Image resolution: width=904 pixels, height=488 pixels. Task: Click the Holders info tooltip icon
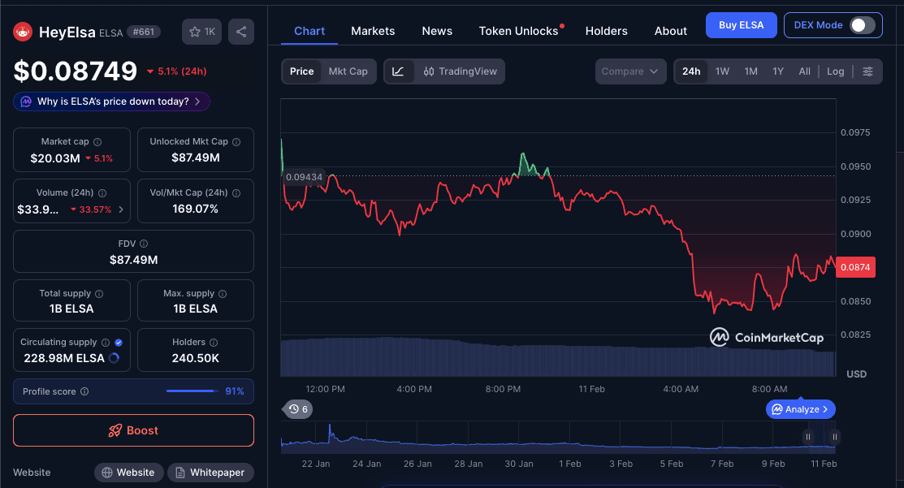click(212, 342)
